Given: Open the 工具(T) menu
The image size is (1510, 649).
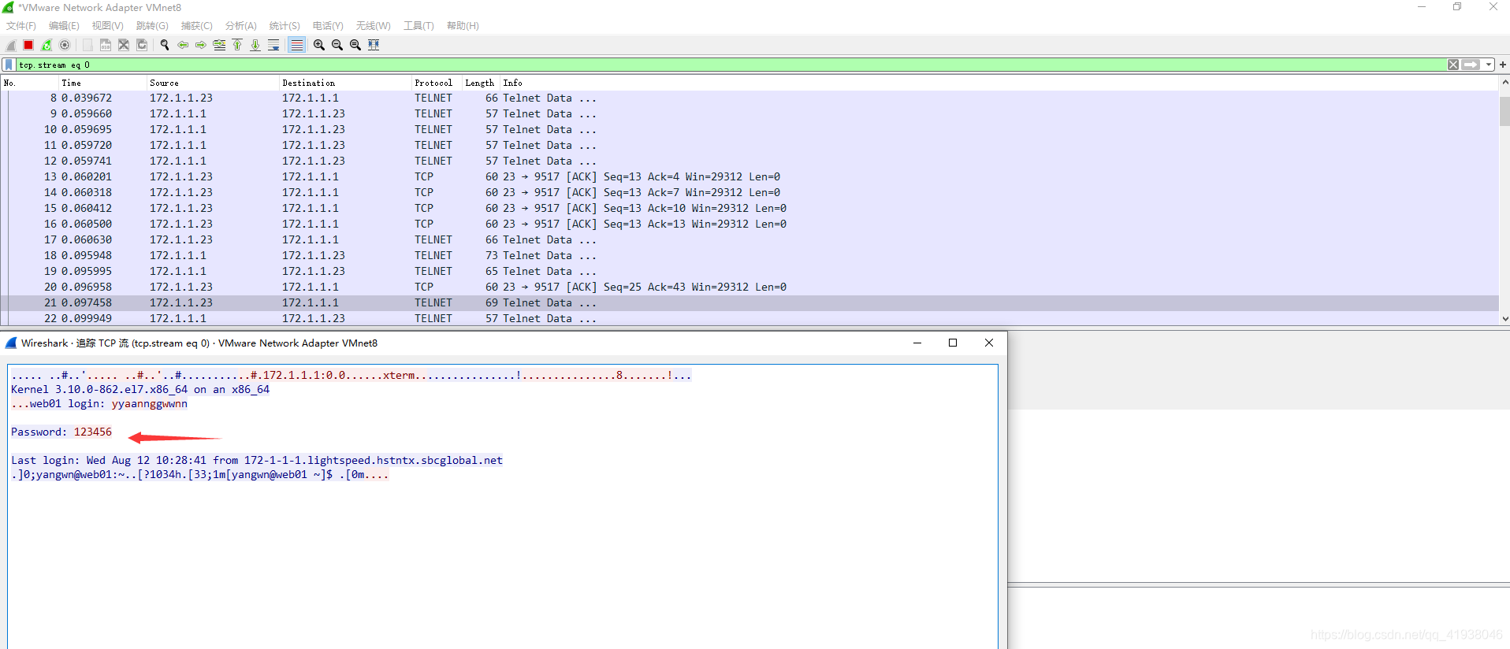Looking at the screenshot, I should tap(419, 26).
